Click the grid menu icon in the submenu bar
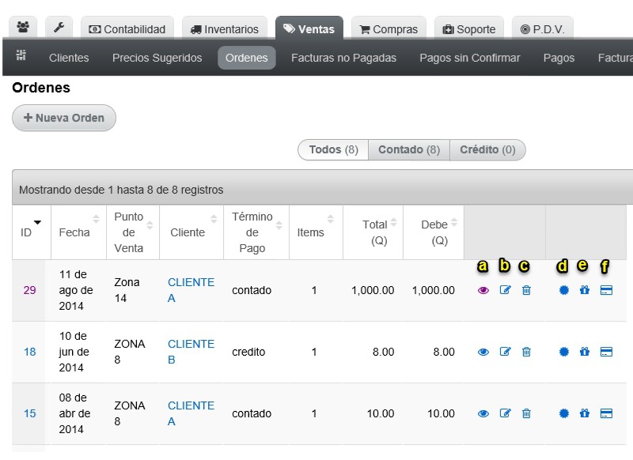The height and width of the screenshot is (460, 633). click(21, 55)
